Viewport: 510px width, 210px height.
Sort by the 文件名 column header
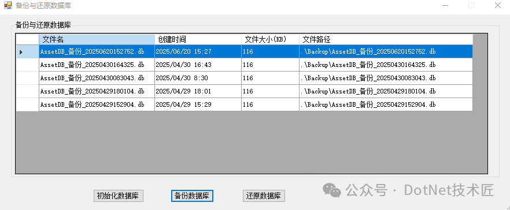point(97,40)
